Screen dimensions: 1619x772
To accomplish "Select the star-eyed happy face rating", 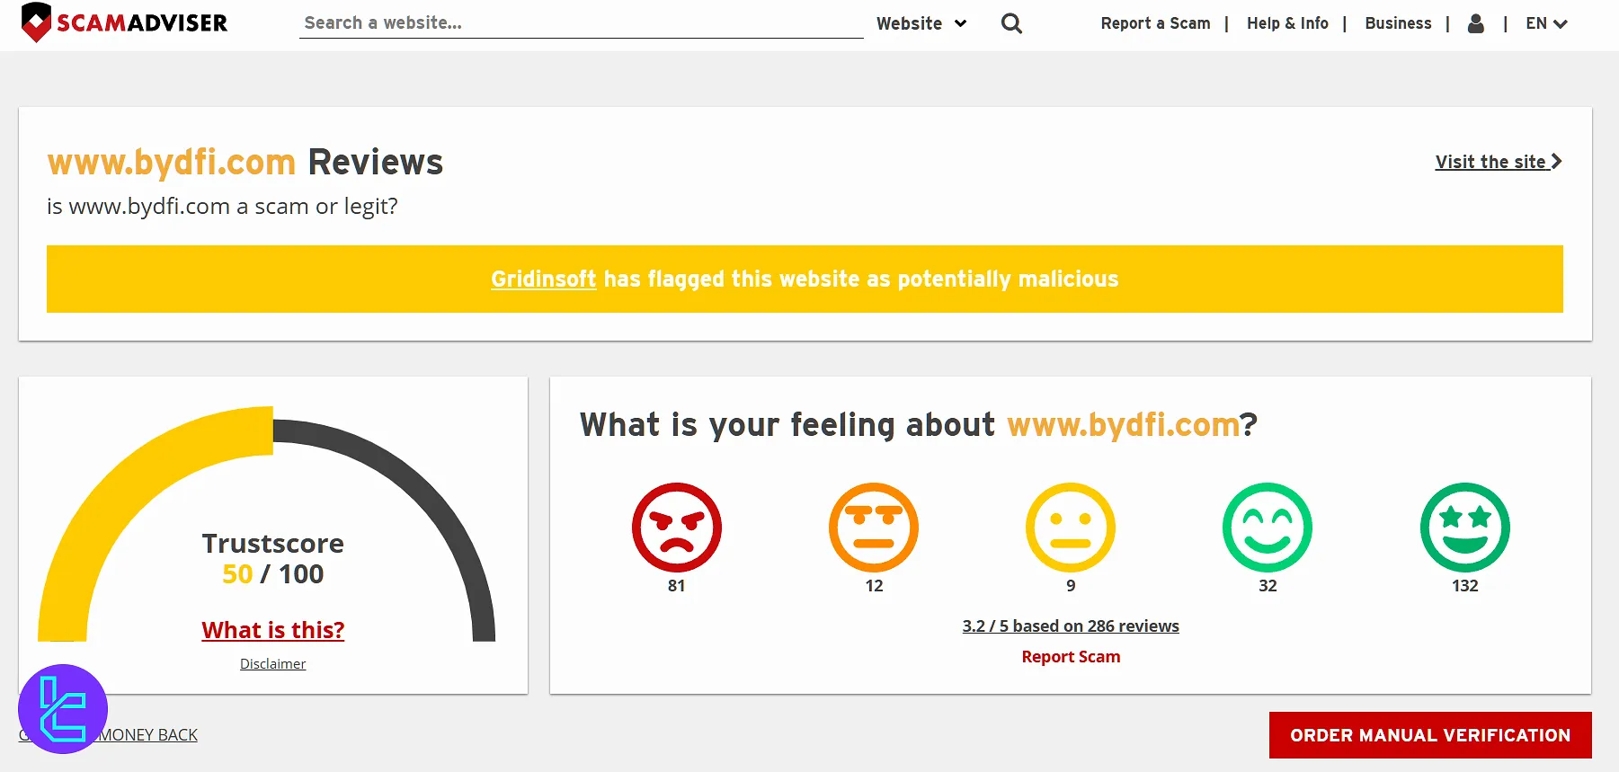I will [1465, 528].
